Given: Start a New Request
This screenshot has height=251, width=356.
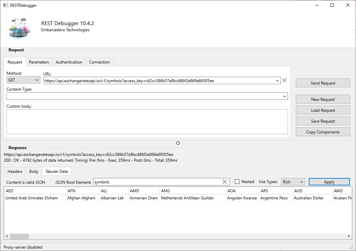Looking at the screenshot, I should click(323, 99).
